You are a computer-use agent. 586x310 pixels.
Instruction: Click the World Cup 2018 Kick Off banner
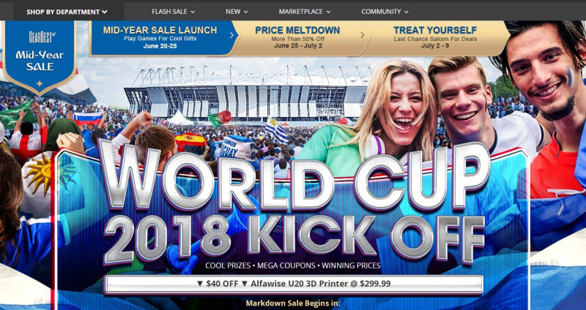click(x=294, y=203)
